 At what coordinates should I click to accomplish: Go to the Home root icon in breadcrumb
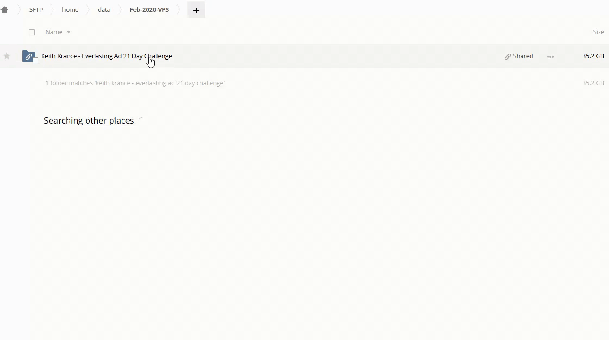tap(4, 10)
